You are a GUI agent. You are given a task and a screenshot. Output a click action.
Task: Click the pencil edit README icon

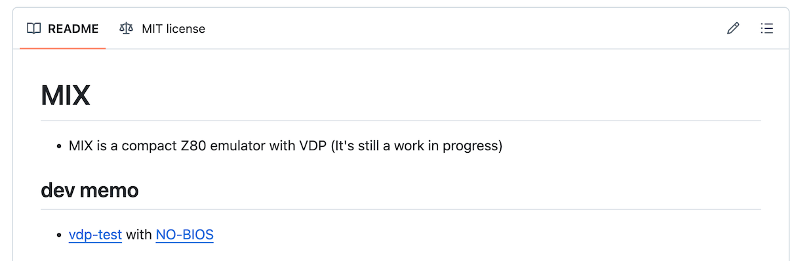tap(733, 28)
